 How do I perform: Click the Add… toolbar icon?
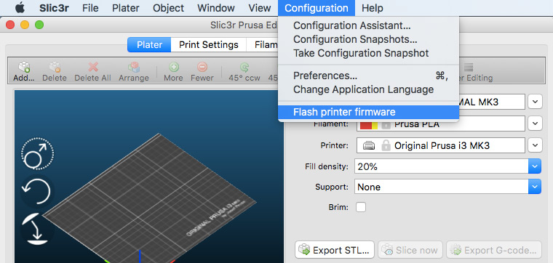[x=23, y=67]
